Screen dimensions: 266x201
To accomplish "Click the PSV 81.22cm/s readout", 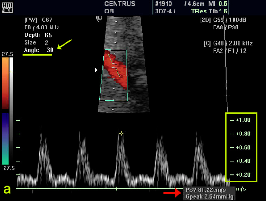I will (206, 190).
